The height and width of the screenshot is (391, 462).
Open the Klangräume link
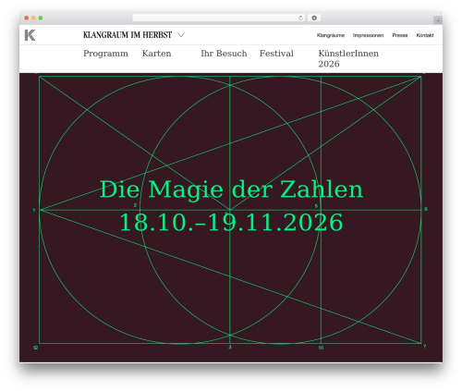(x=331, y=35)
